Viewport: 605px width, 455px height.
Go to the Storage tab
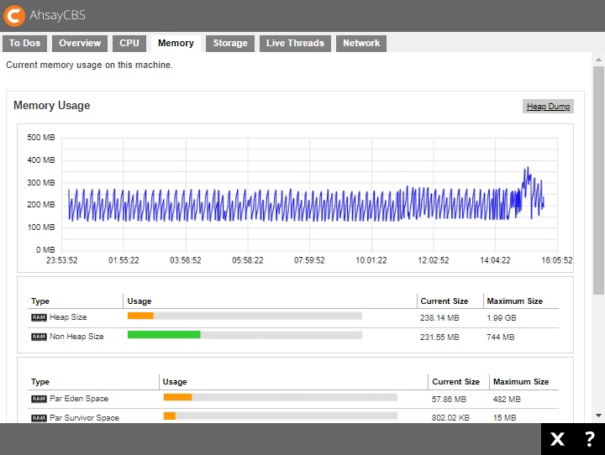[230, 44]
